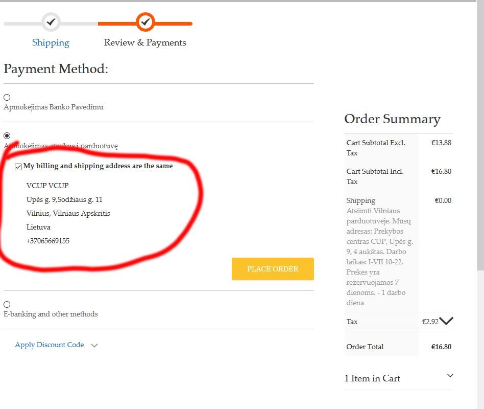Viewport: 484px width, 409px height.
Task: Select Apmokėjimas atvykus į parduotuvę radio button
Action: [x=7, y=135]
